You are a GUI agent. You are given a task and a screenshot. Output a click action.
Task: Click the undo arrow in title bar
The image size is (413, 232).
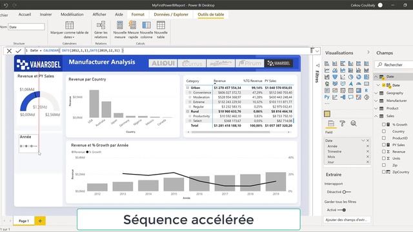[x=6, y=5]
